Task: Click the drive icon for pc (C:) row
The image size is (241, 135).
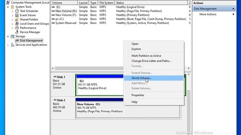Action: coord(53,19)
